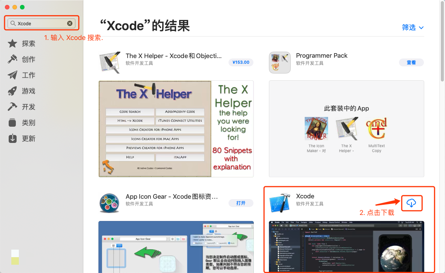Go to 开发 section label
The height and width of the screenshot is (273, 445).
28,107
